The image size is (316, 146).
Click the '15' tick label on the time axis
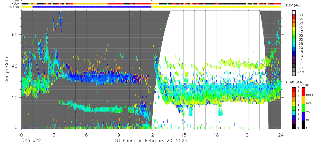tap(184, 135)
